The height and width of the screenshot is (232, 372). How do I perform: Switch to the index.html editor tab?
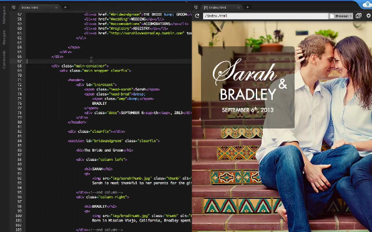(x=30, y=7)
